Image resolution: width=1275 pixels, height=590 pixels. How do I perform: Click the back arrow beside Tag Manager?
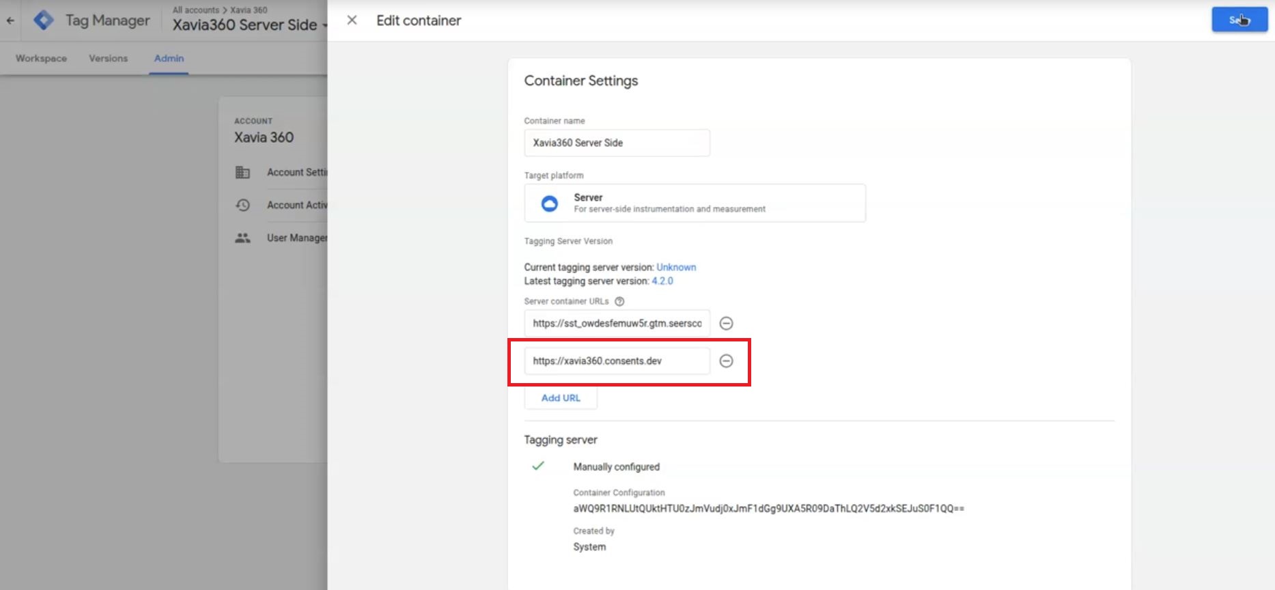(x=10, y=20)
